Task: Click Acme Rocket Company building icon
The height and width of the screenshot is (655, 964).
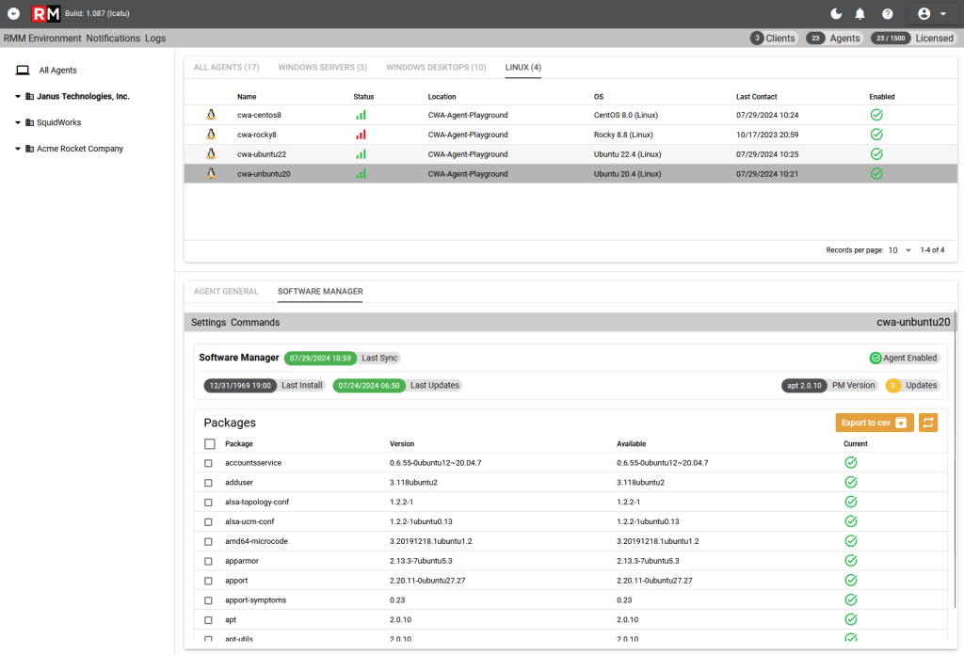Action: coord(29,149)
